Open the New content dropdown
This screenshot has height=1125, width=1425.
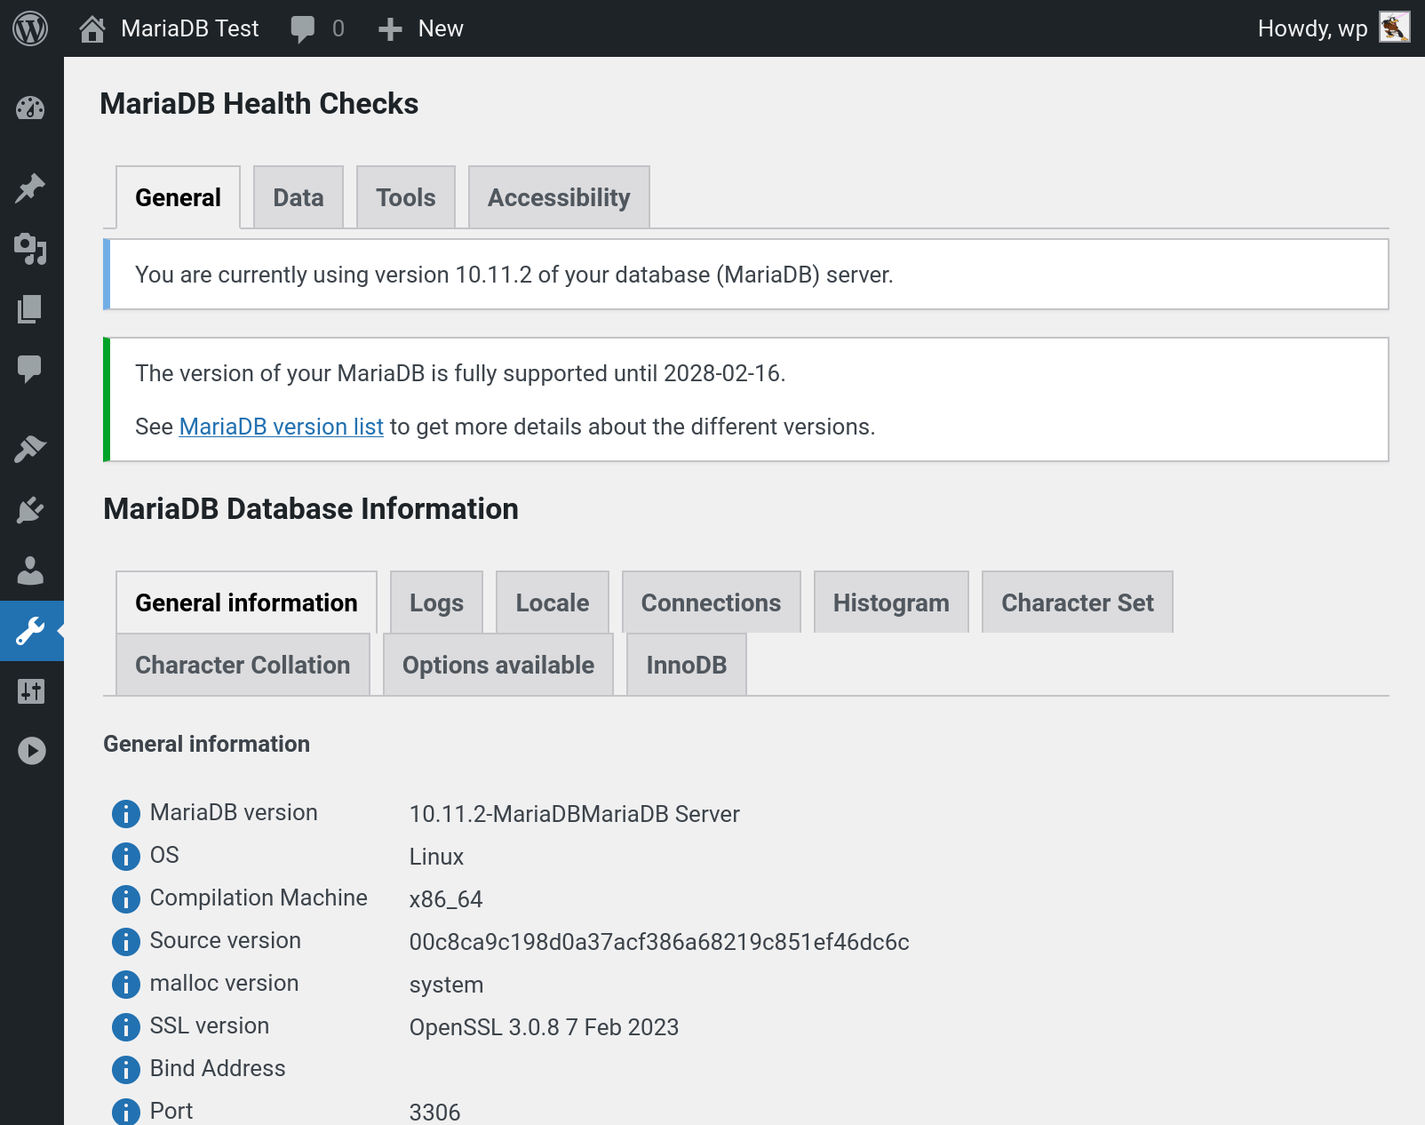(421, 28)
